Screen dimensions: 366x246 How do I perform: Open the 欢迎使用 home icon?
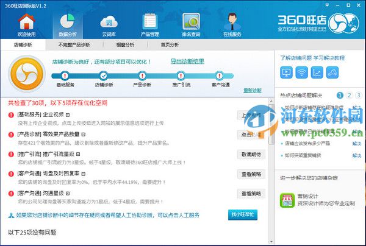pos(27,22)
